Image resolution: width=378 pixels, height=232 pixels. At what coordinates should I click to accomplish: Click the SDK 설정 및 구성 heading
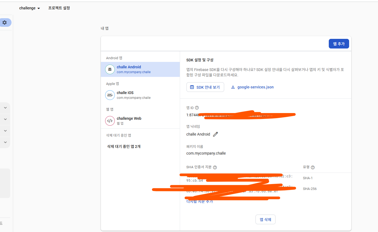coord(200,60)
